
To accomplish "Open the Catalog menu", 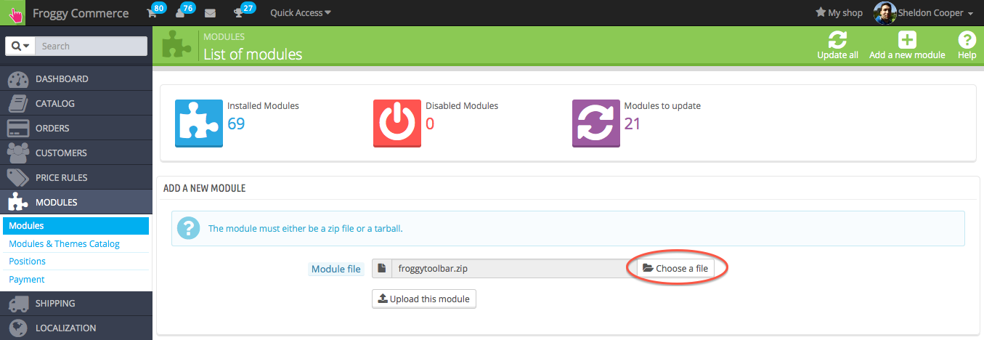I will coord(76,103).
